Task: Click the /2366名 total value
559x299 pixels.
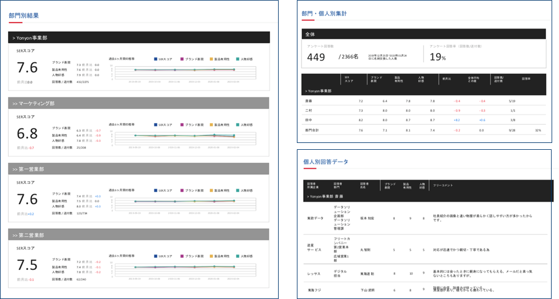Action: tap(348, 56)
